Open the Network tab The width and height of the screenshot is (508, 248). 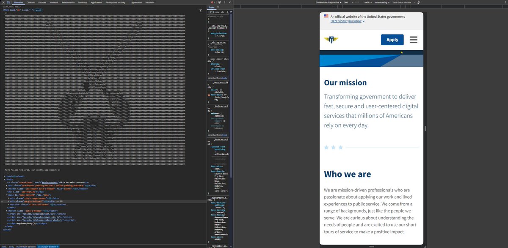click(54, 3)
